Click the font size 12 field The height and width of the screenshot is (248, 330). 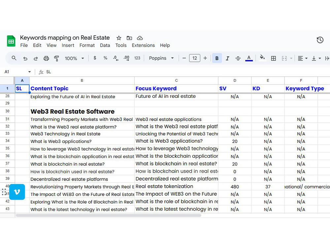click(x=195, y=58)
